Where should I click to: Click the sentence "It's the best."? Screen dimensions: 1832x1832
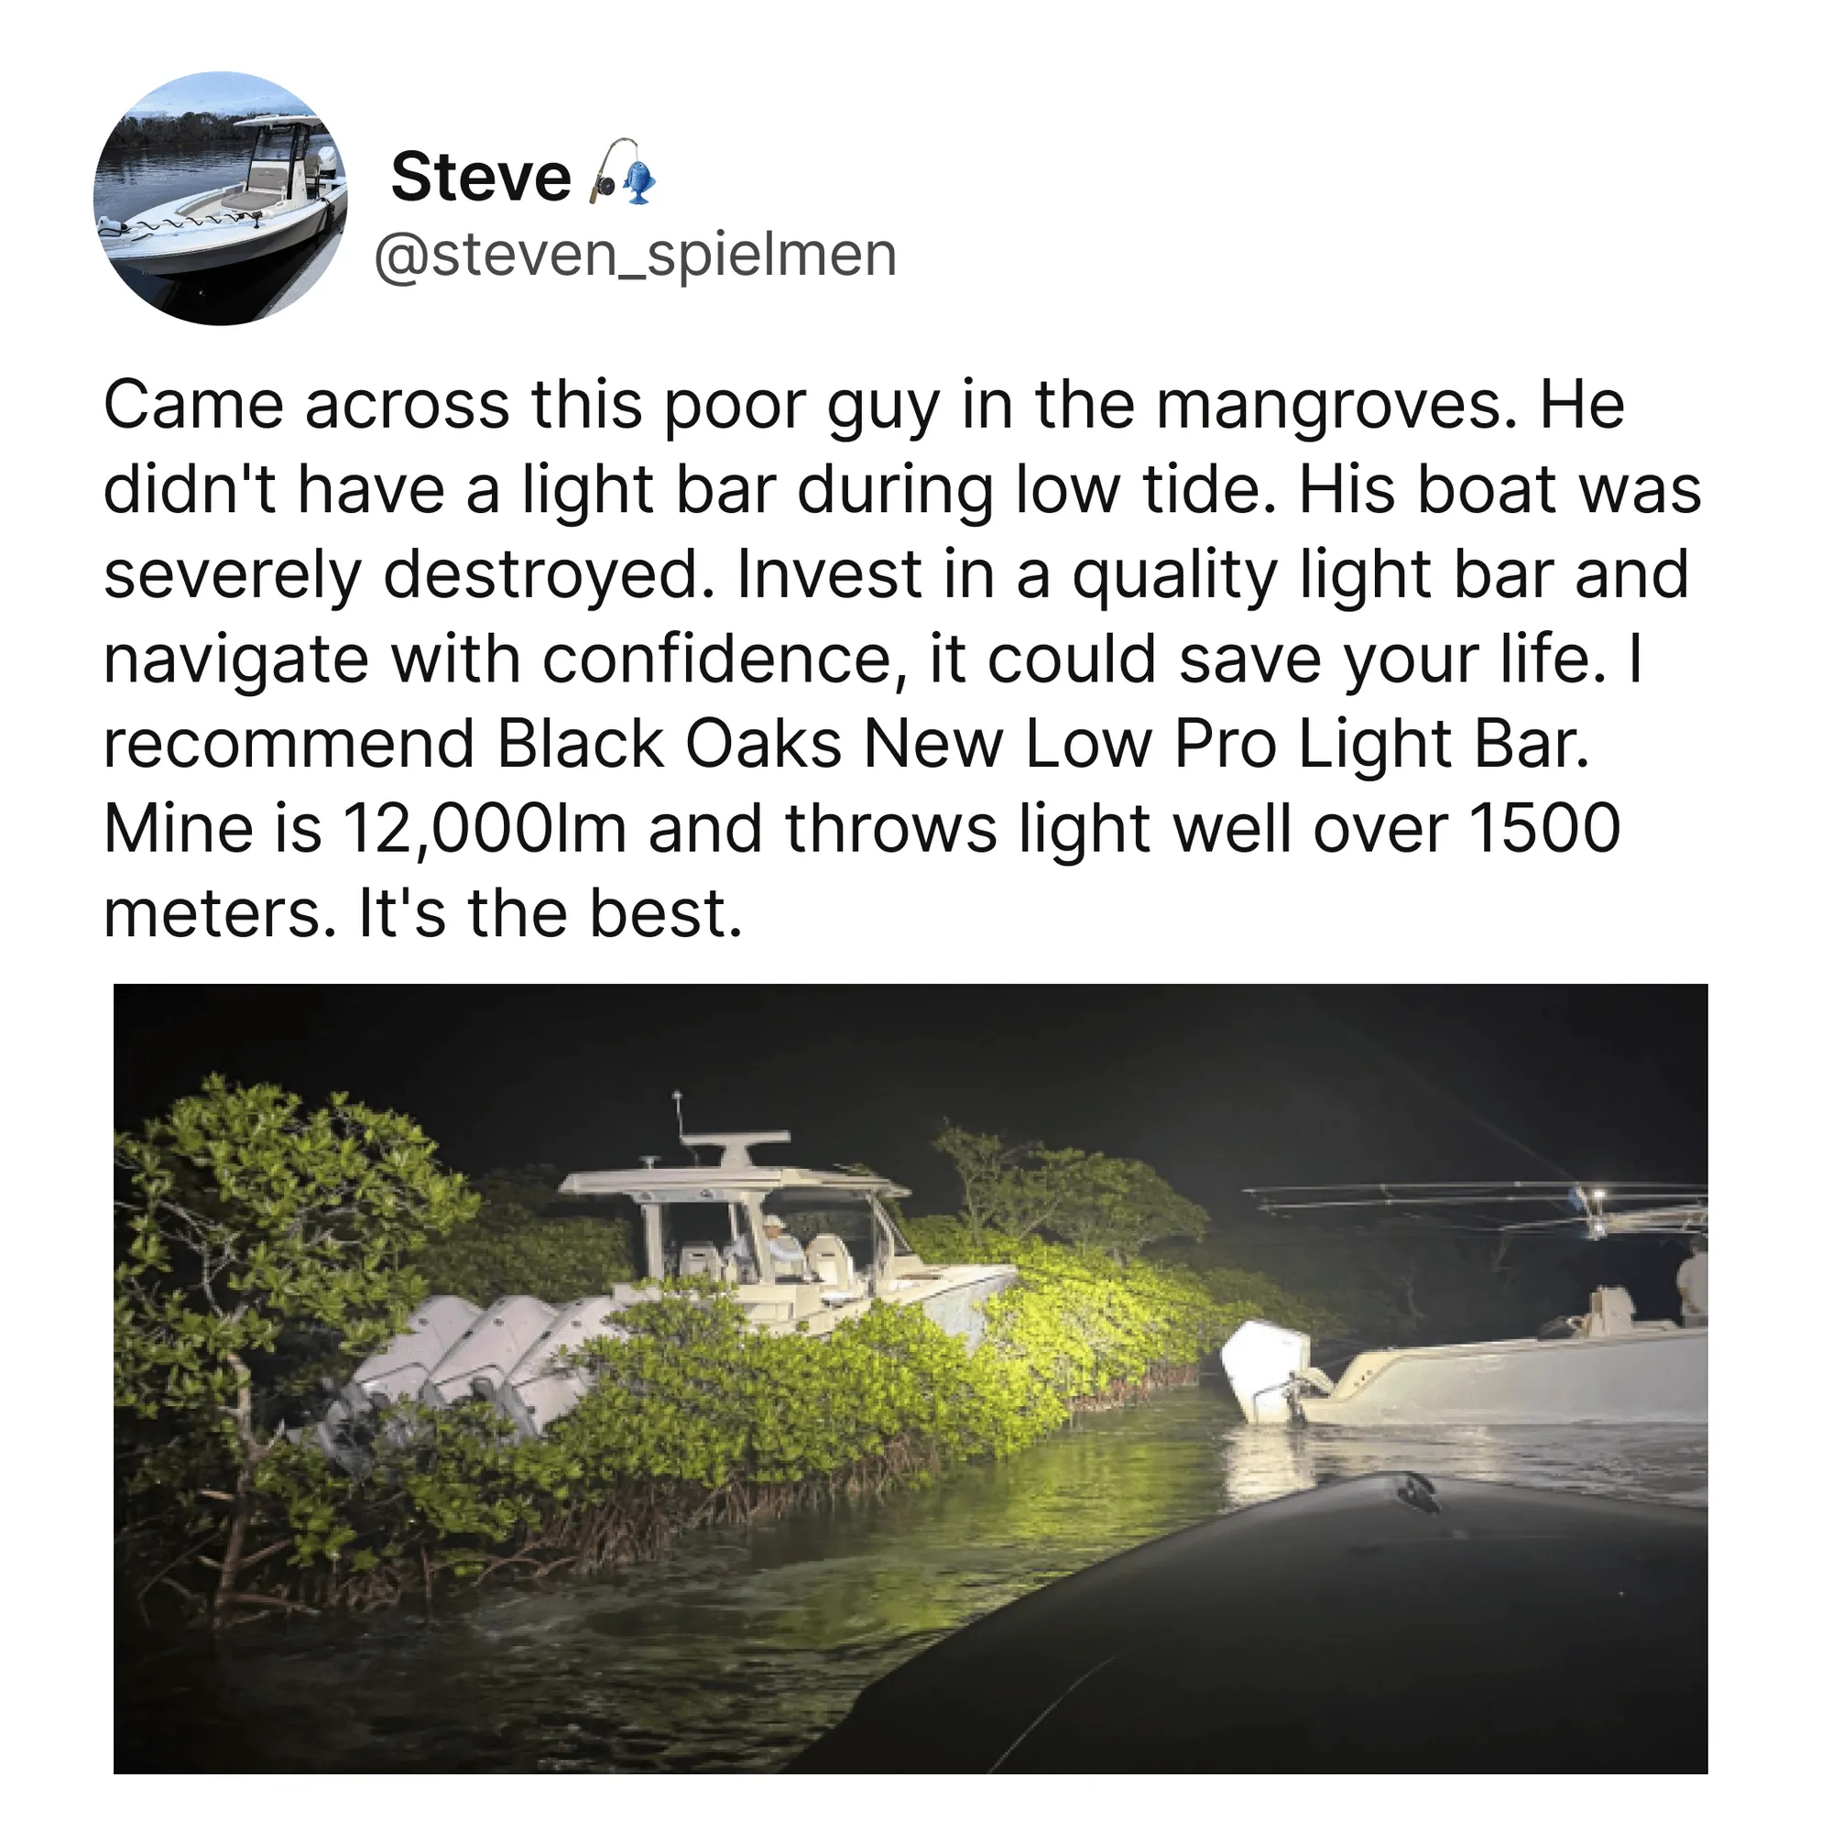tap(550, 913)
